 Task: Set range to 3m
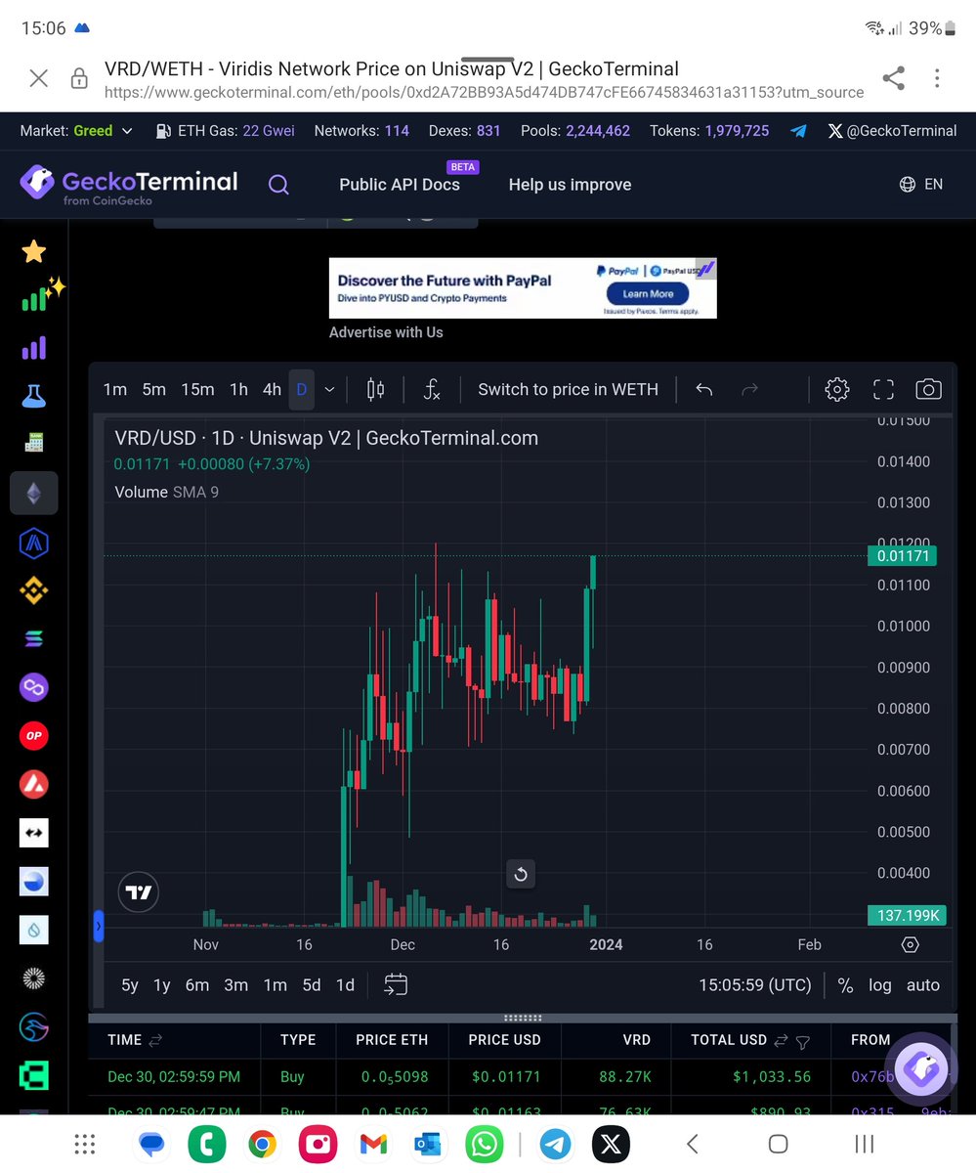235,984
